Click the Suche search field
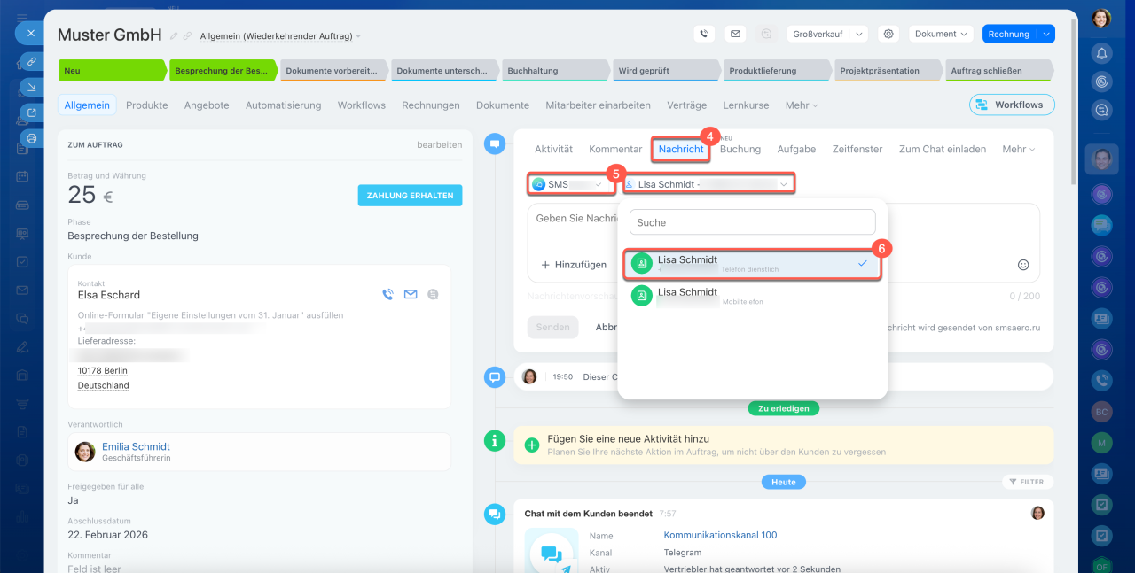The width and height of the screenshot is (1135, 573). [x=752, y=222]
